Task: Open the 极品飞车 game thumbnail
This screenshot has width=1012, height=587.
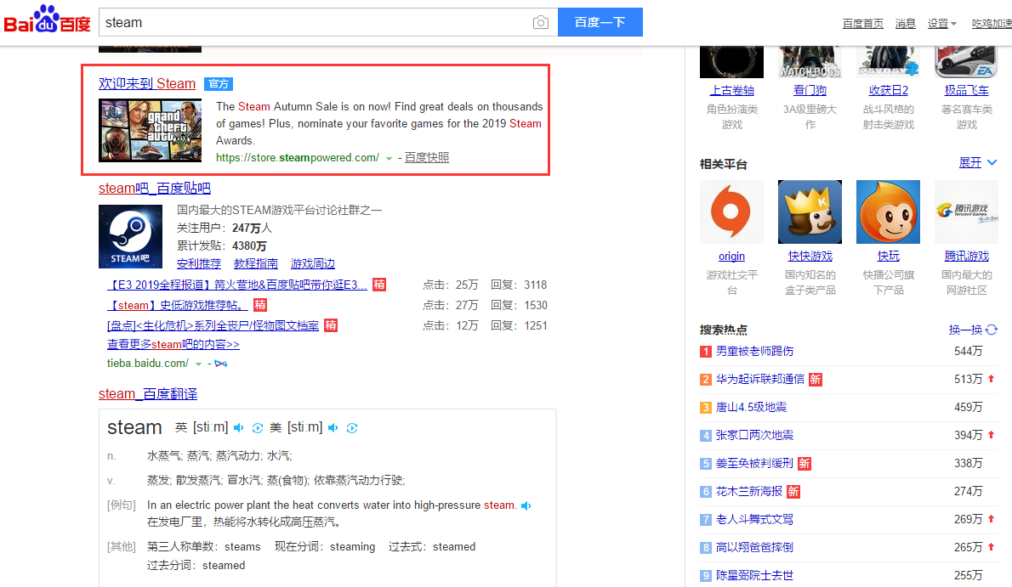Action: (x=966, y=62)
